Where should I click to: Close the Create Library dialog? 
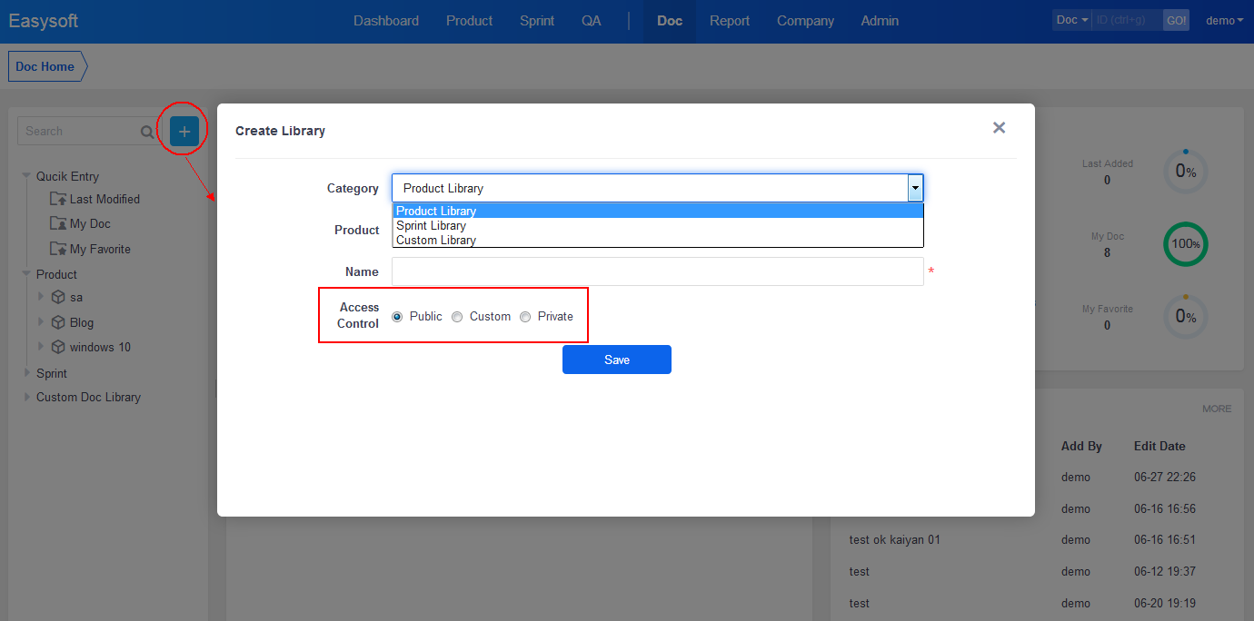999,128
